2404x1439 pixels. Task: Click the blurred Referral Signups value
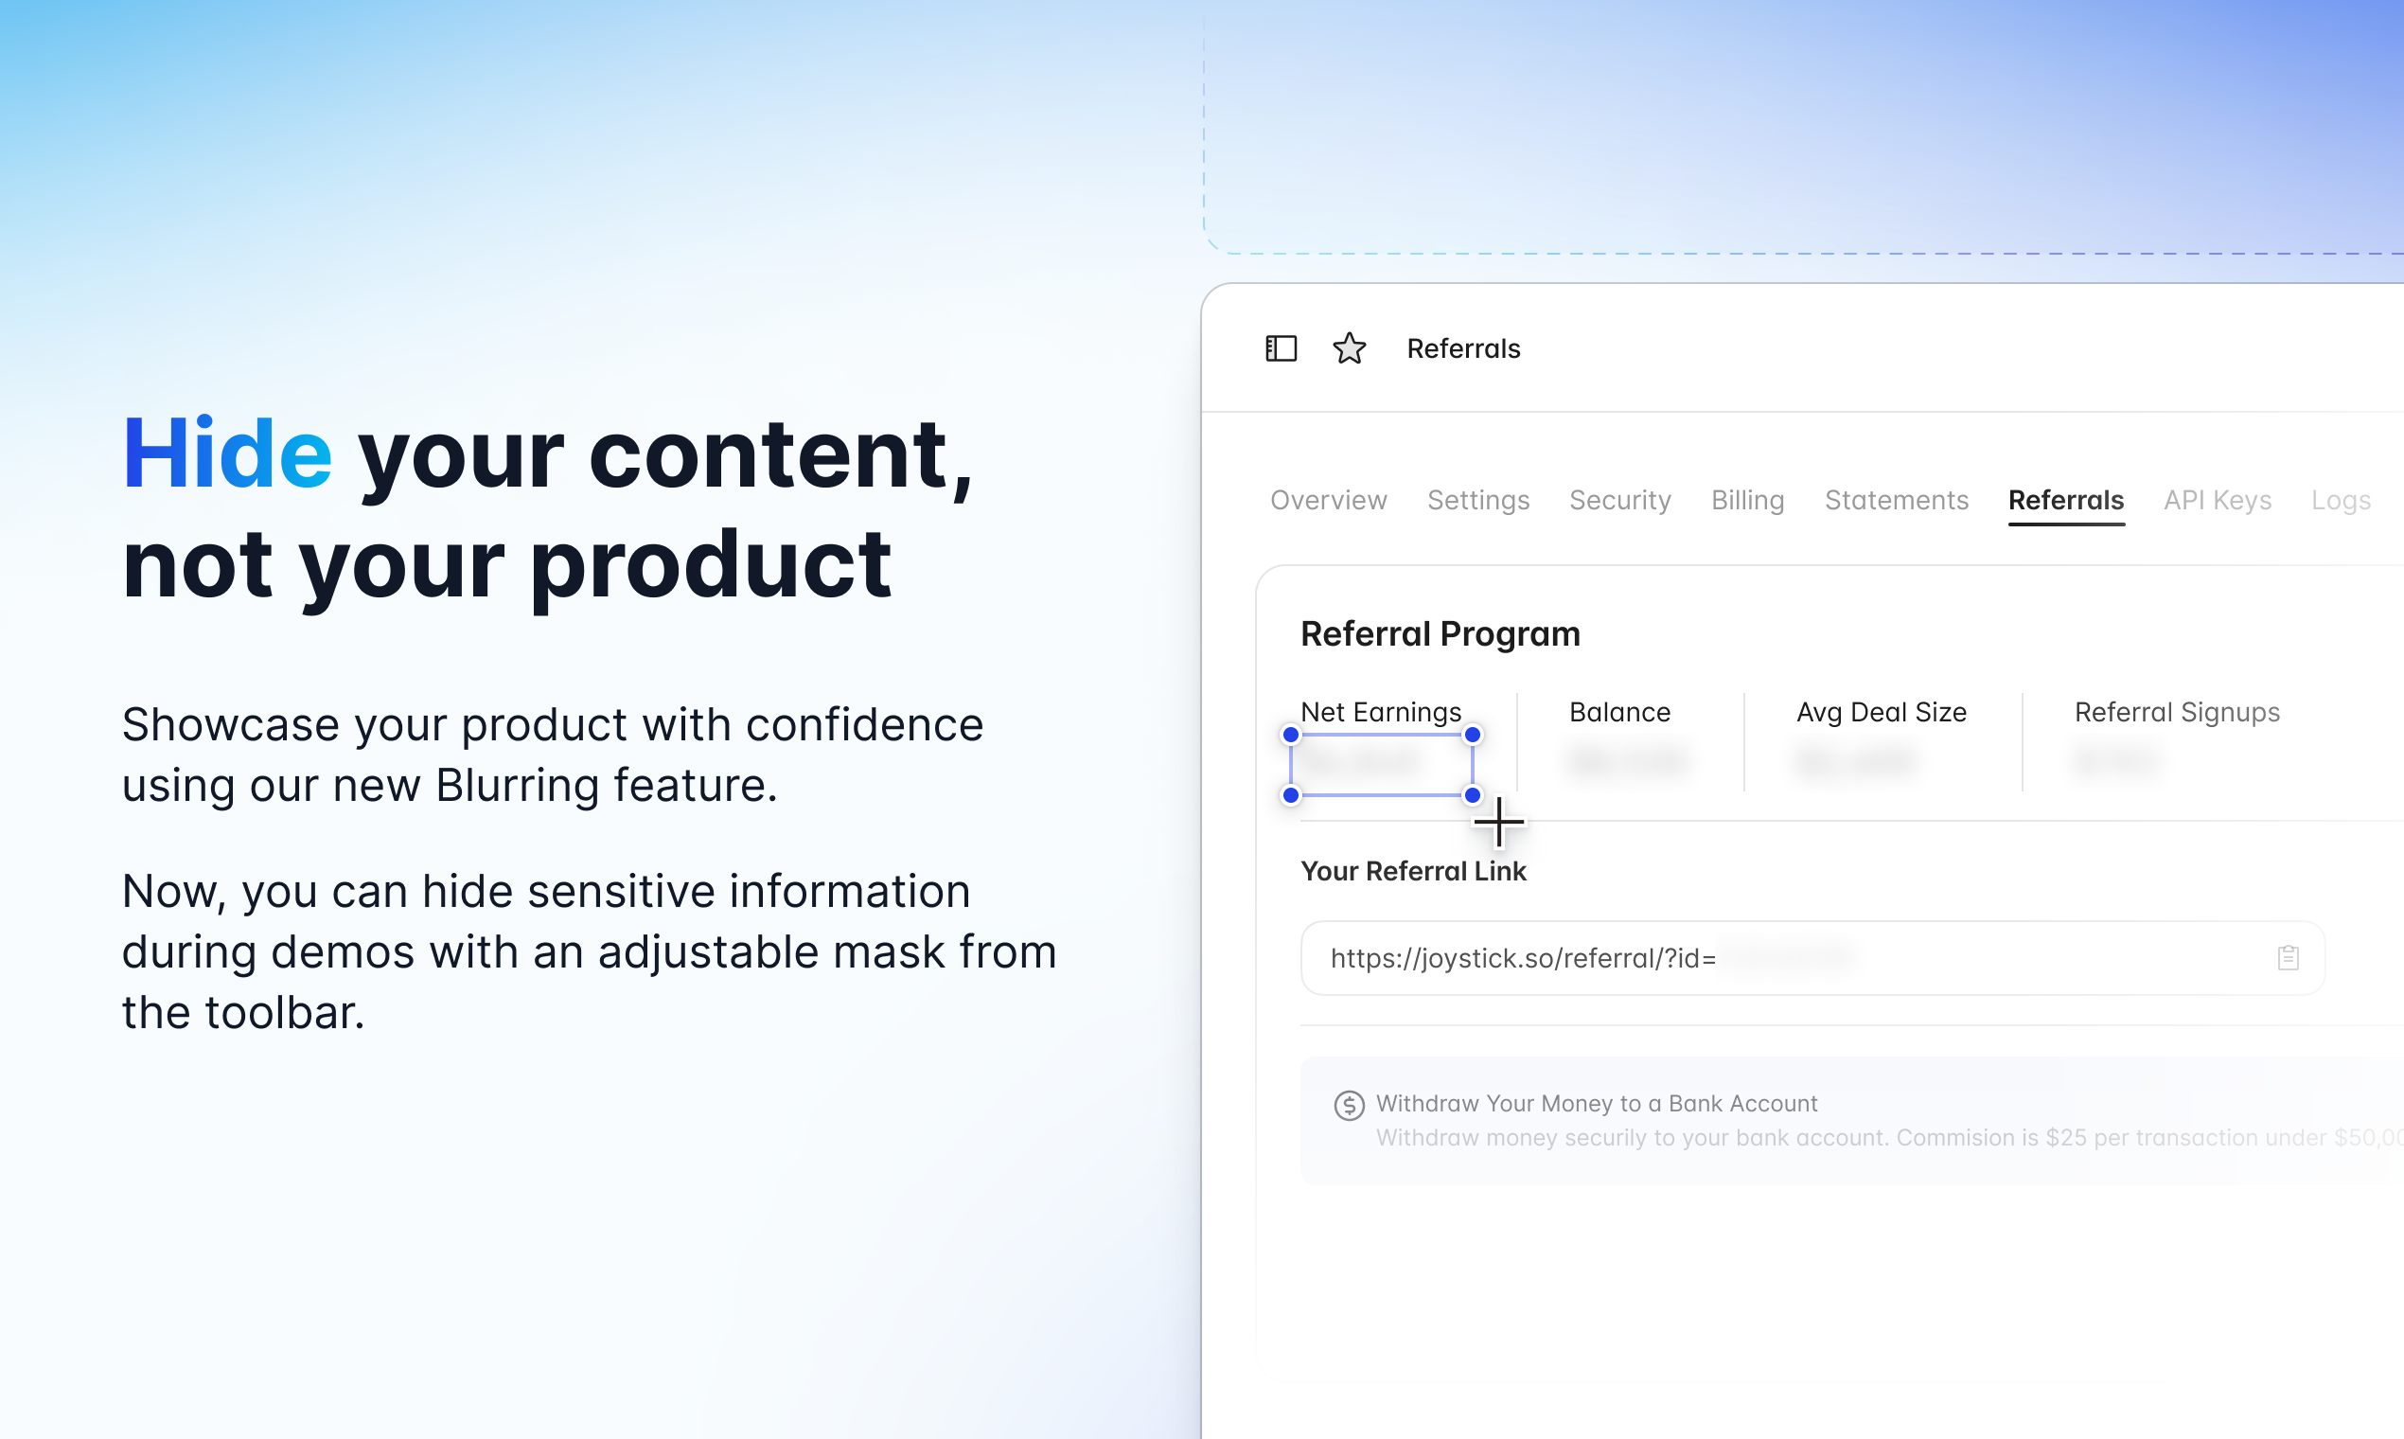coord(2115,761)
